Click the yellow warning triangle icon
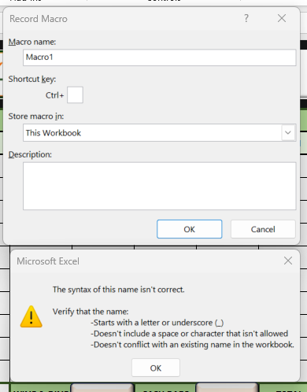Screen dimensions: 307x392 [x=31, y=316]
